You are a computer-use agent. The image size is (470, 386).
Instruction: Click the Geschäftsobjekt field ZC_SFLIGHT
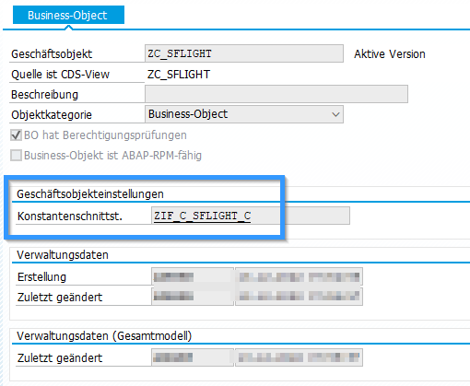(x=244, y=53)
